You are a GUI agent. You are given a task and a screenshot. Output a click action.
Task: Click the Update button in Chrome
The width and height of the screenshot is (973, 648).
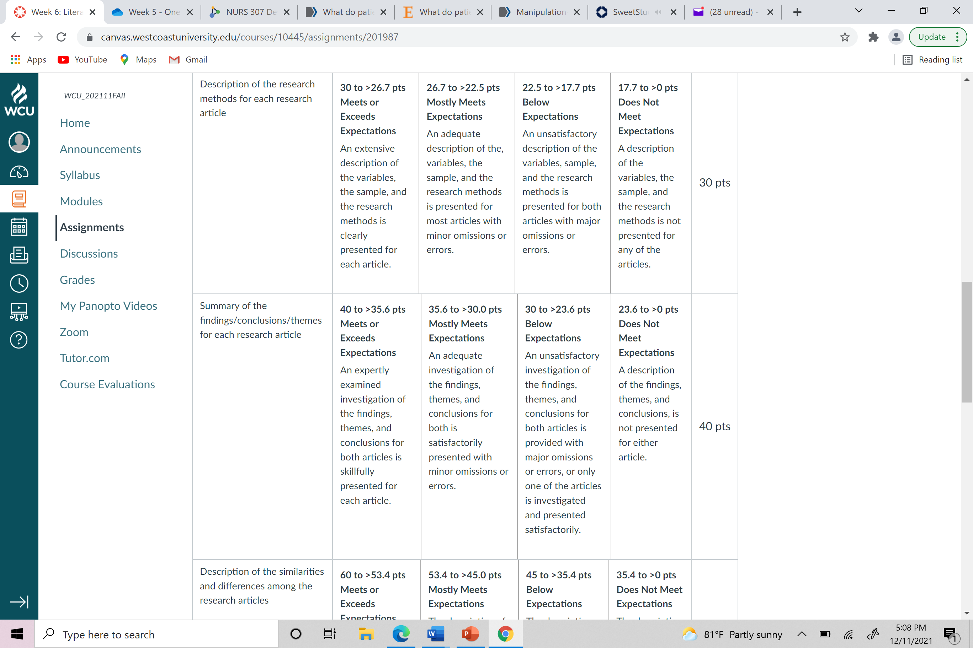tap(932, 37)
